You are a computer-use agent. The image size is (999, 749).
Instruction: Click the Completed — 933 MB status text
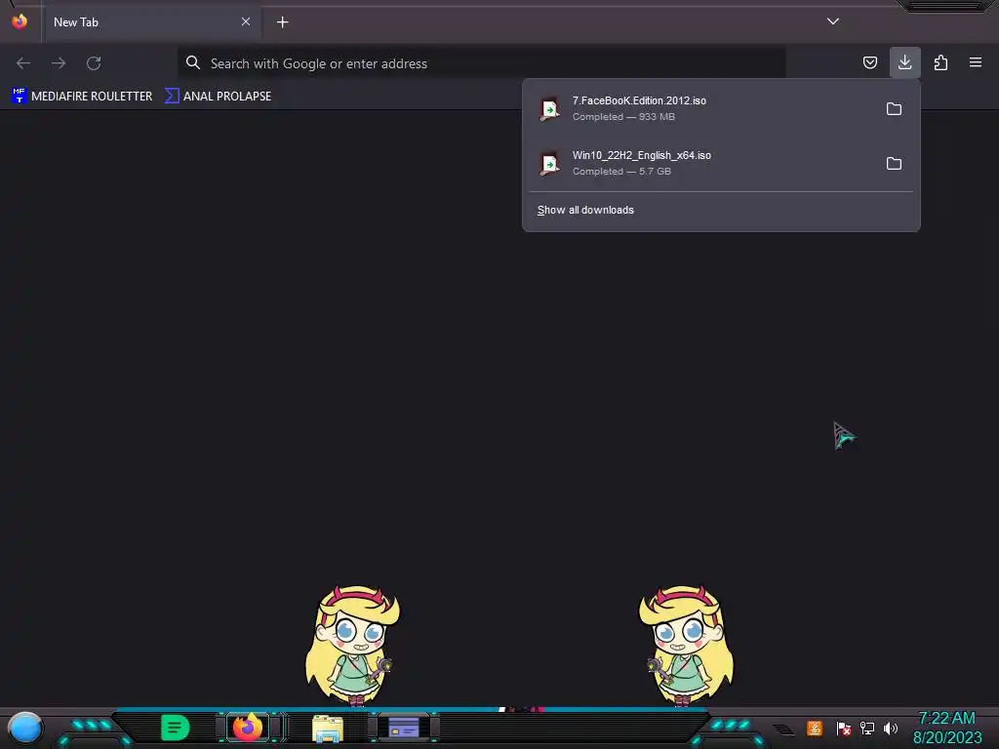point(623,117)
